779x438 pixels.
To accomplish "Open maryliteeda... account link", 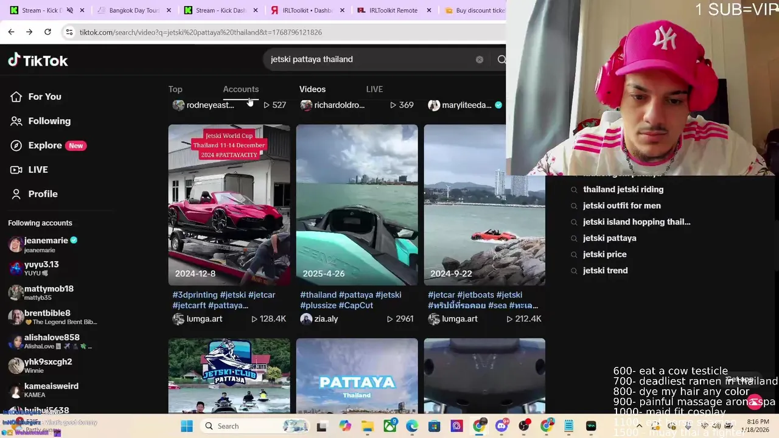I will tap(465, 105).
